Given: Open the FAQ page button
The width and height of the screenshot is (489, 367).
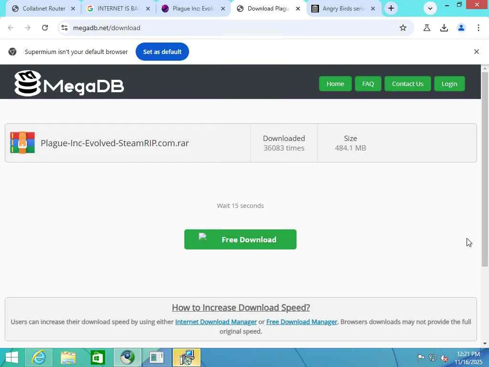Looking at the screenshot, I should coord(368,84).
